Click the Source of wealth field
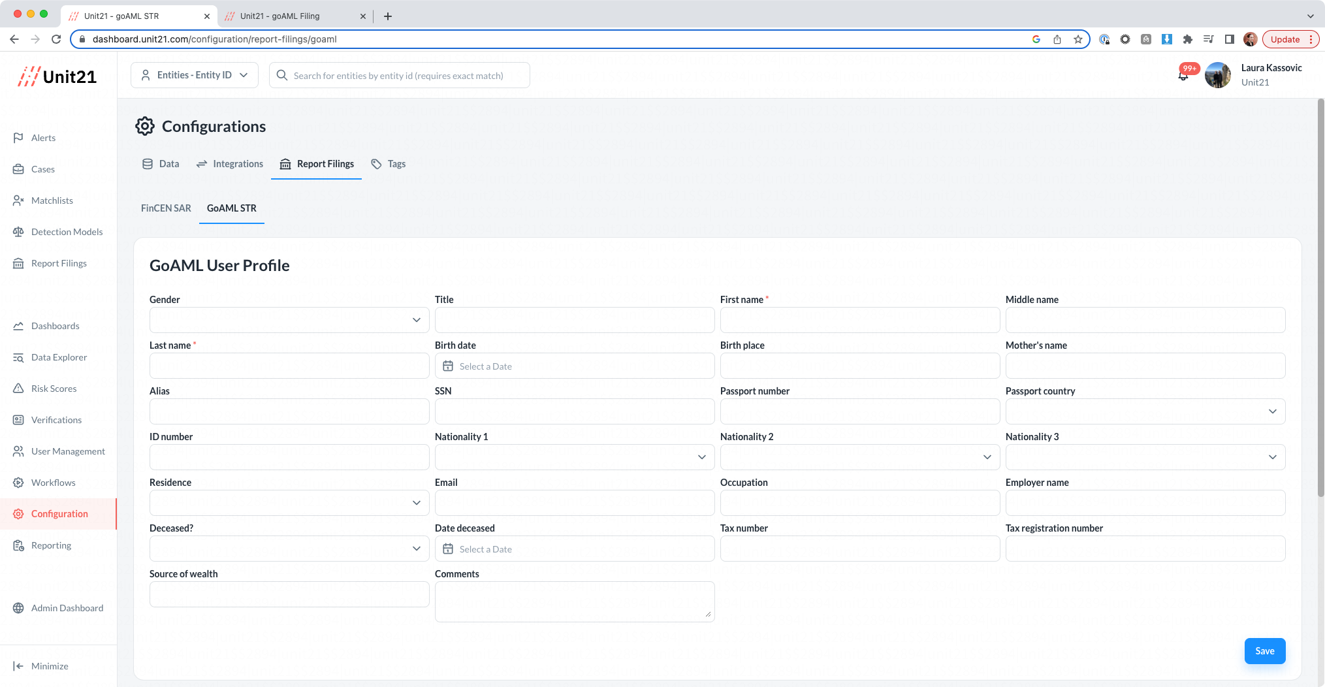 coord(289,594)
